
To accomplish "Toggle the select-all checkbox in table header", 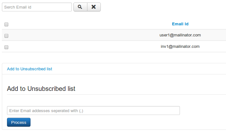I will coord(6,24).
